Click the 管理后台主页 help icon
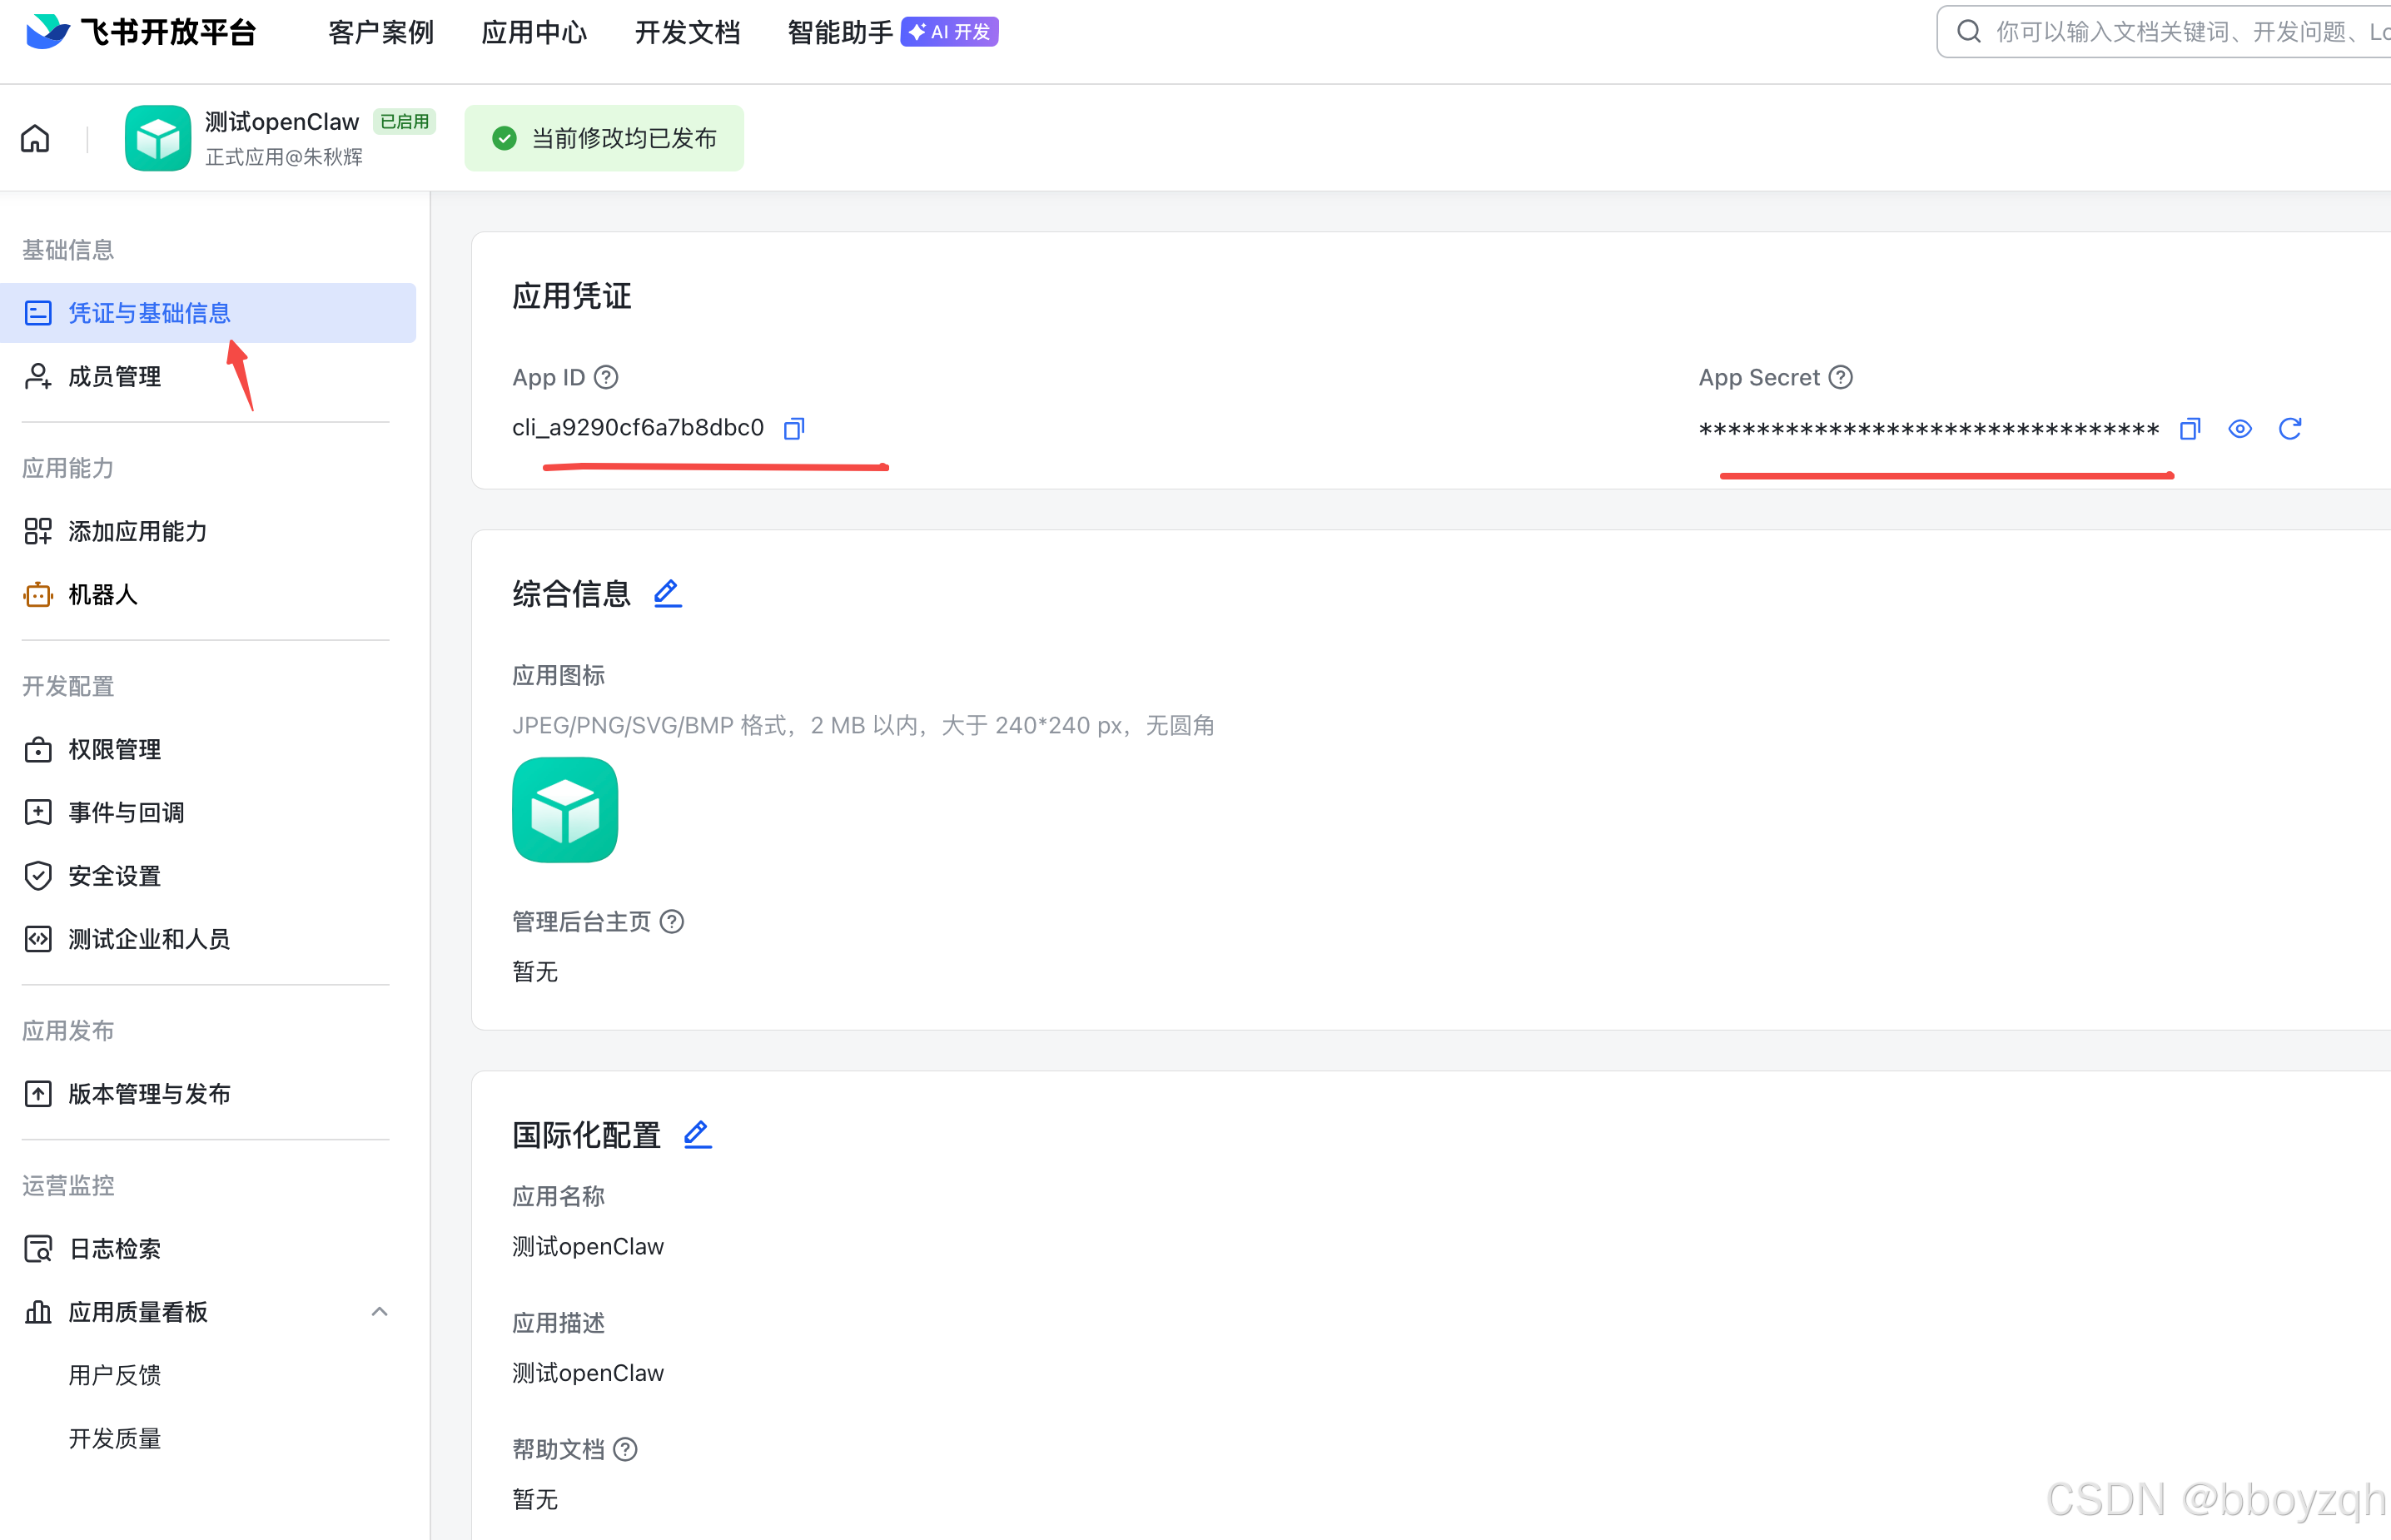 pos(672,921)
